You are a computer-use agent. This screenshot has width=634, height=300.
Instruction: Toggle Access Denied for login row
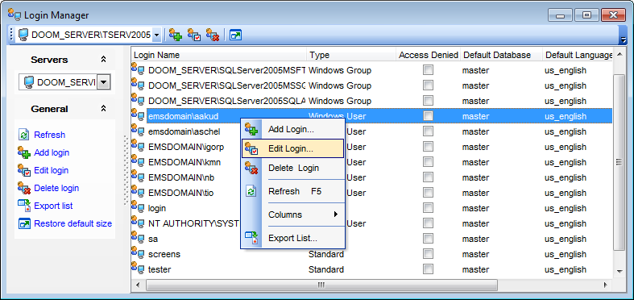tap(428, 208)
